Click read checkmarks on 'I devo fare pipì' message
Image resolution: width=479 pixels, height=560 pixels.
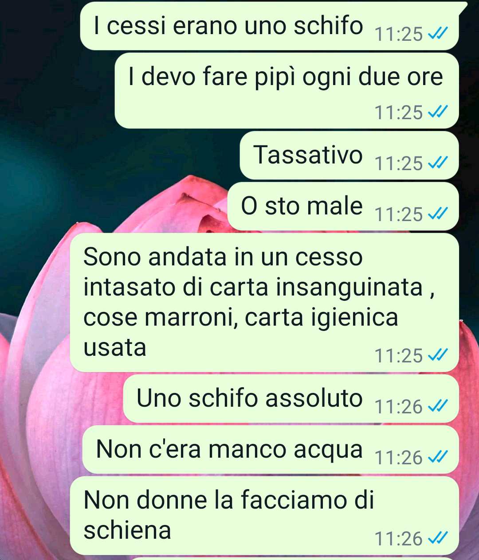click(x=437, y=112)
